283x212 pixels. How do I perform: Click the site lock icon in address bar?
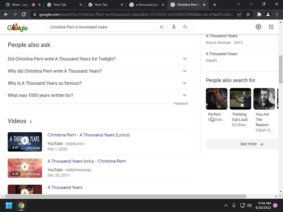click(x=35, y=14)
